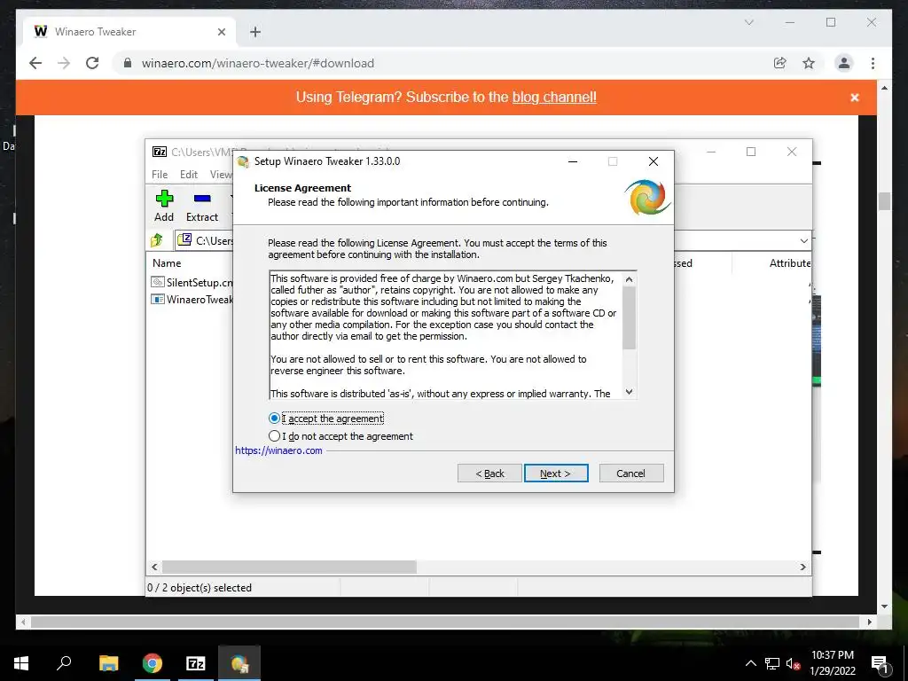
Task: Open taskbar clock and date
Action: (x=832, y=663)
